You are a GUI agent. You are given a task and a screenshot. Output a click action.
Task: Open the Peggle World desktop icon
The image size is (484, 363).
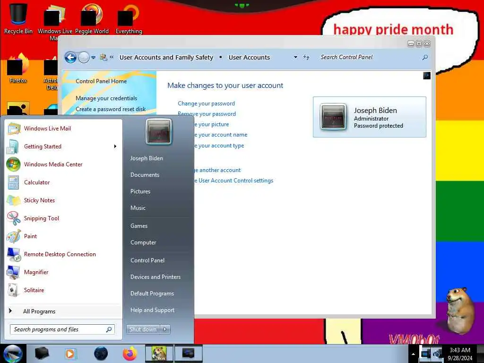point(92,18)
